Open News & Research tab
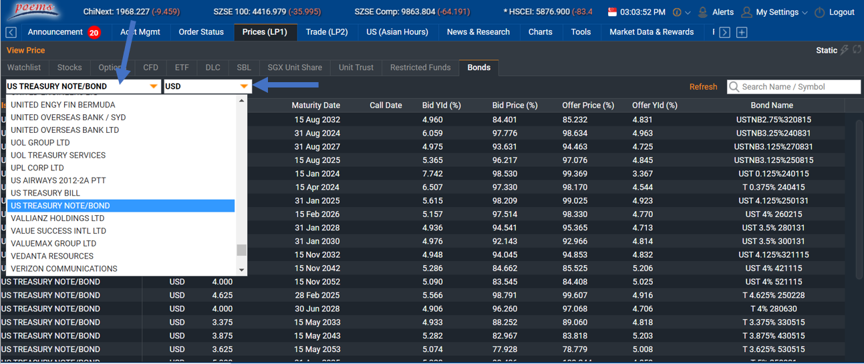Viewport: 864px width, 364px height. (478, 32)
